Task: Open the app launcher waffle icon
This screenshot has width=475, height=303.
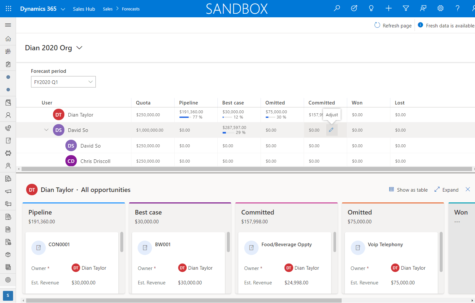Action: pos(8,9)
